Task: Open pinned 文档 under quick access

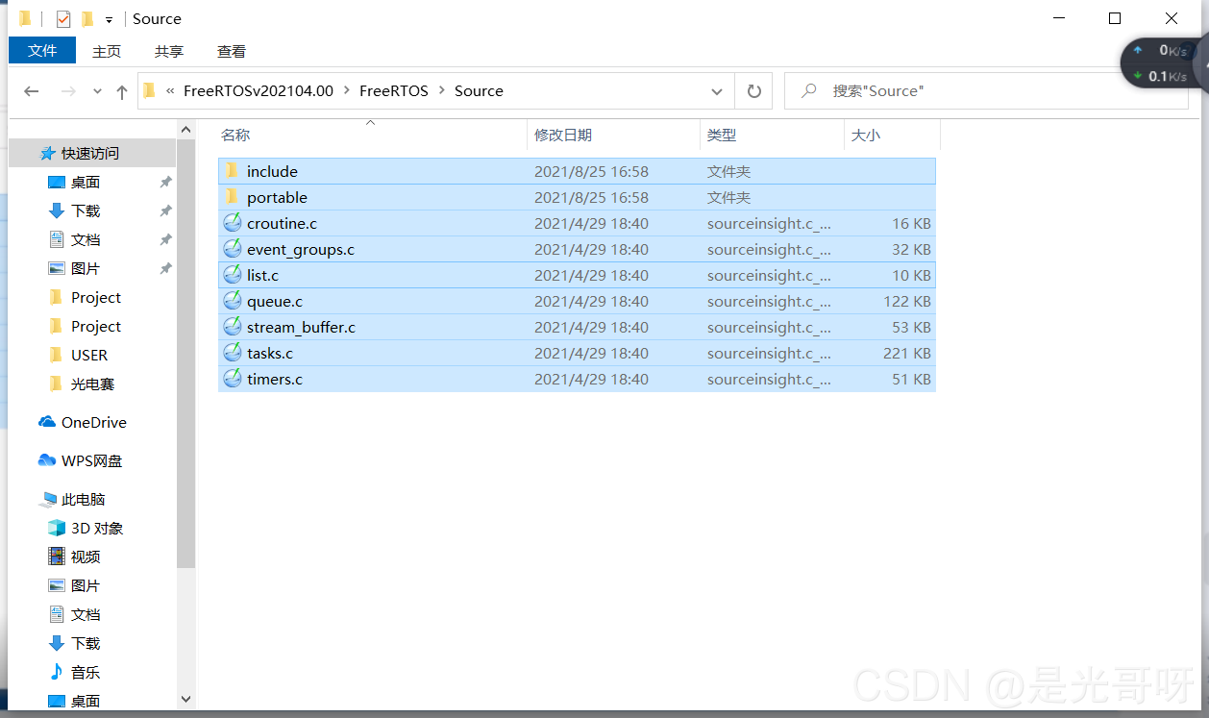Action: point(86,239)
